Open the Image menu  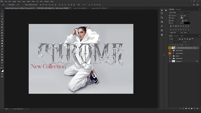point(14,1)
